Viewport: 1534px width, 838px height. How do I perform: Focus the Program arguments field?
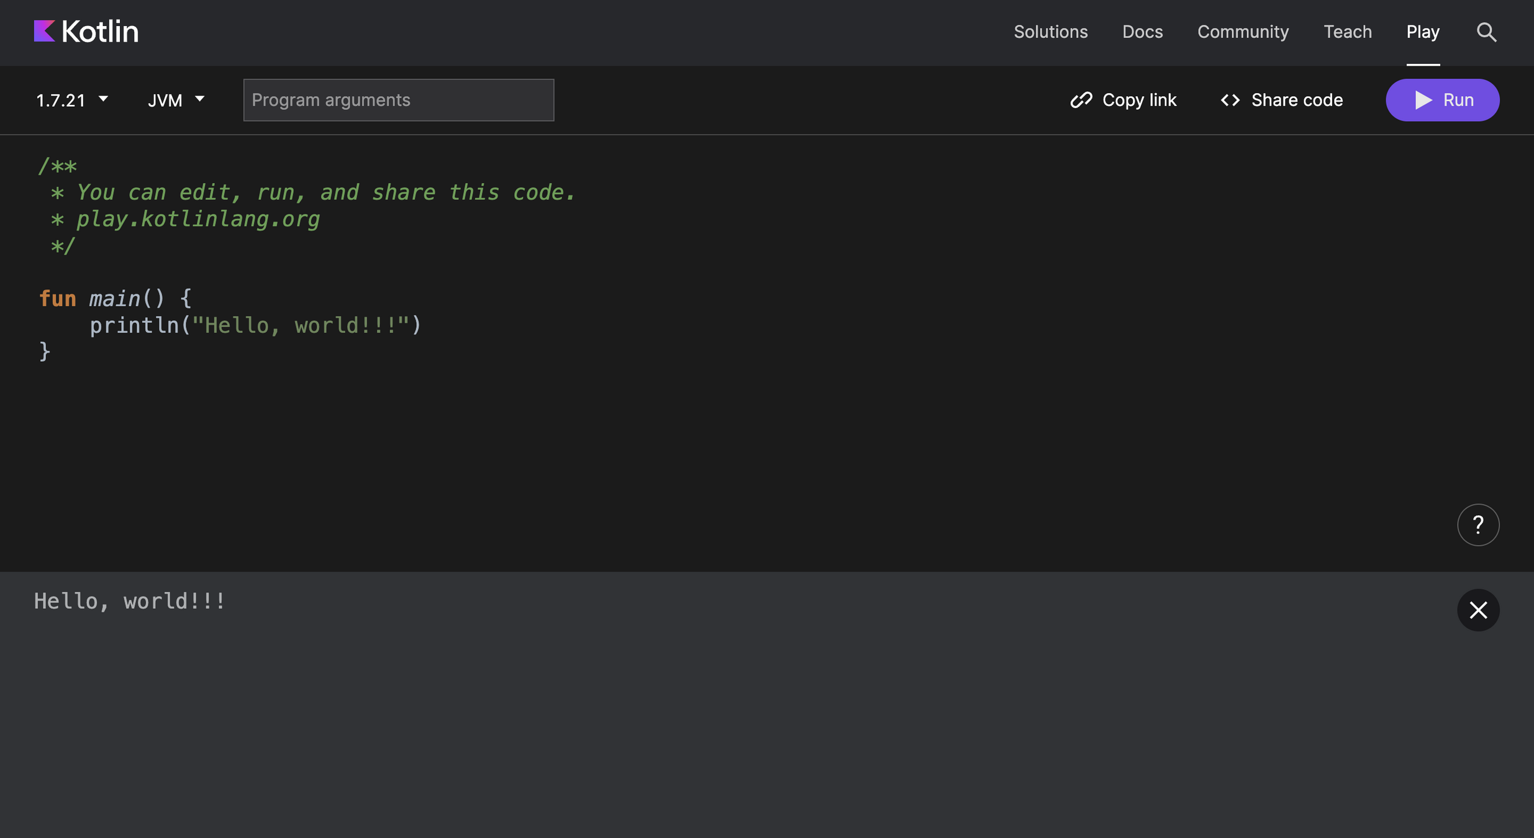[x=398, y=100]
